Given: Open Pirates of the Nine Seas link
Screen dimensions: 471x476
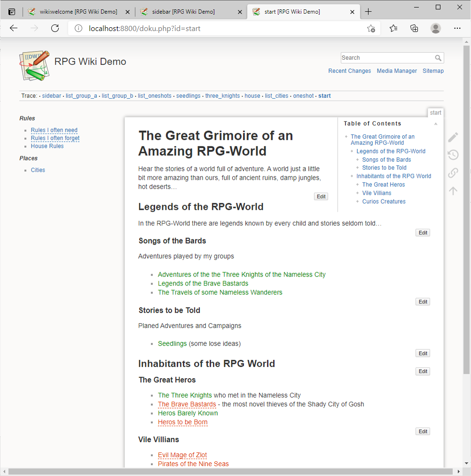Looking at the screenshot, I should point(193,464).
